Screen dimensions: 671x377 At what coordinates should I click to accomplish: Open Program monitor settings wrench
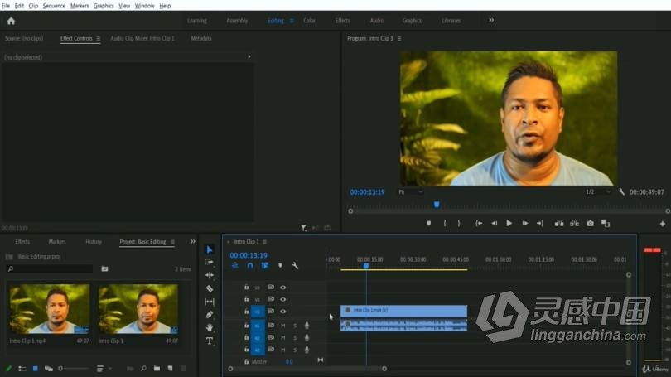tap(621, 192)
